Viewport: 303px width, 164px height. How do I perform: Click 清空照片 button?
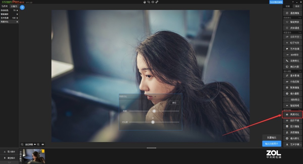[x=10, y=158]
